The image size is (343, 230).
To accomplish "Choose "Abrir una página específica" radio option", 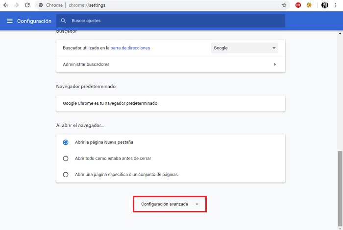I will (66, 174).
